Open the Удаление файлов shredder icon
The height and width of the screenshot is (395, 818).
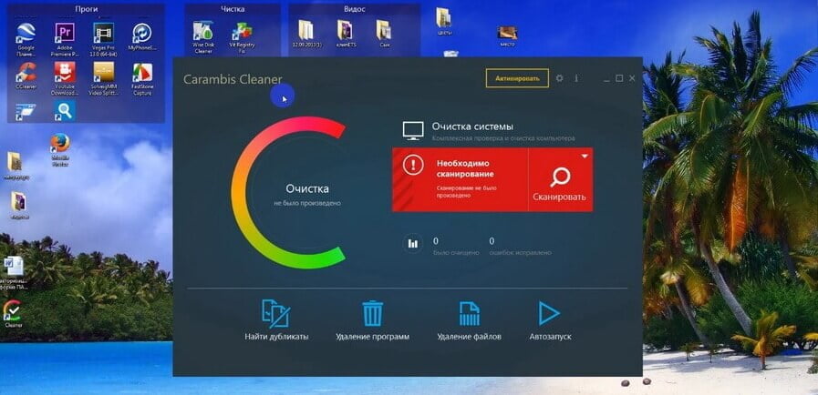tap(469, 314)
